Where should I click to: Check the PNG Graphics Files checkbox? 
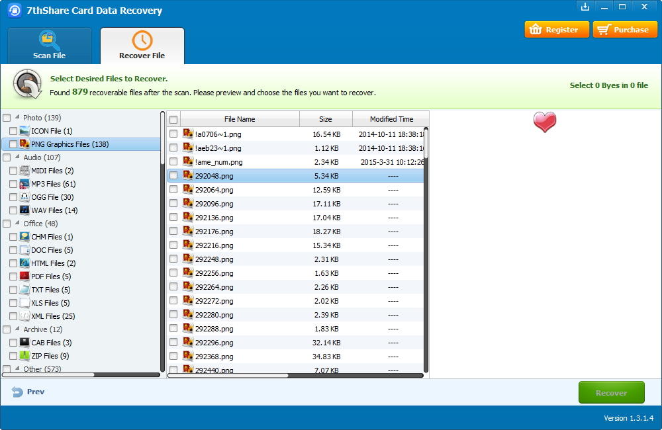[x=13, y=144]
